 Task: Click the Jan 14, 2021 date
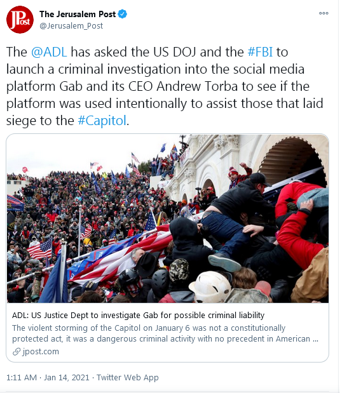pyautogui.click(x=67, y=378)
